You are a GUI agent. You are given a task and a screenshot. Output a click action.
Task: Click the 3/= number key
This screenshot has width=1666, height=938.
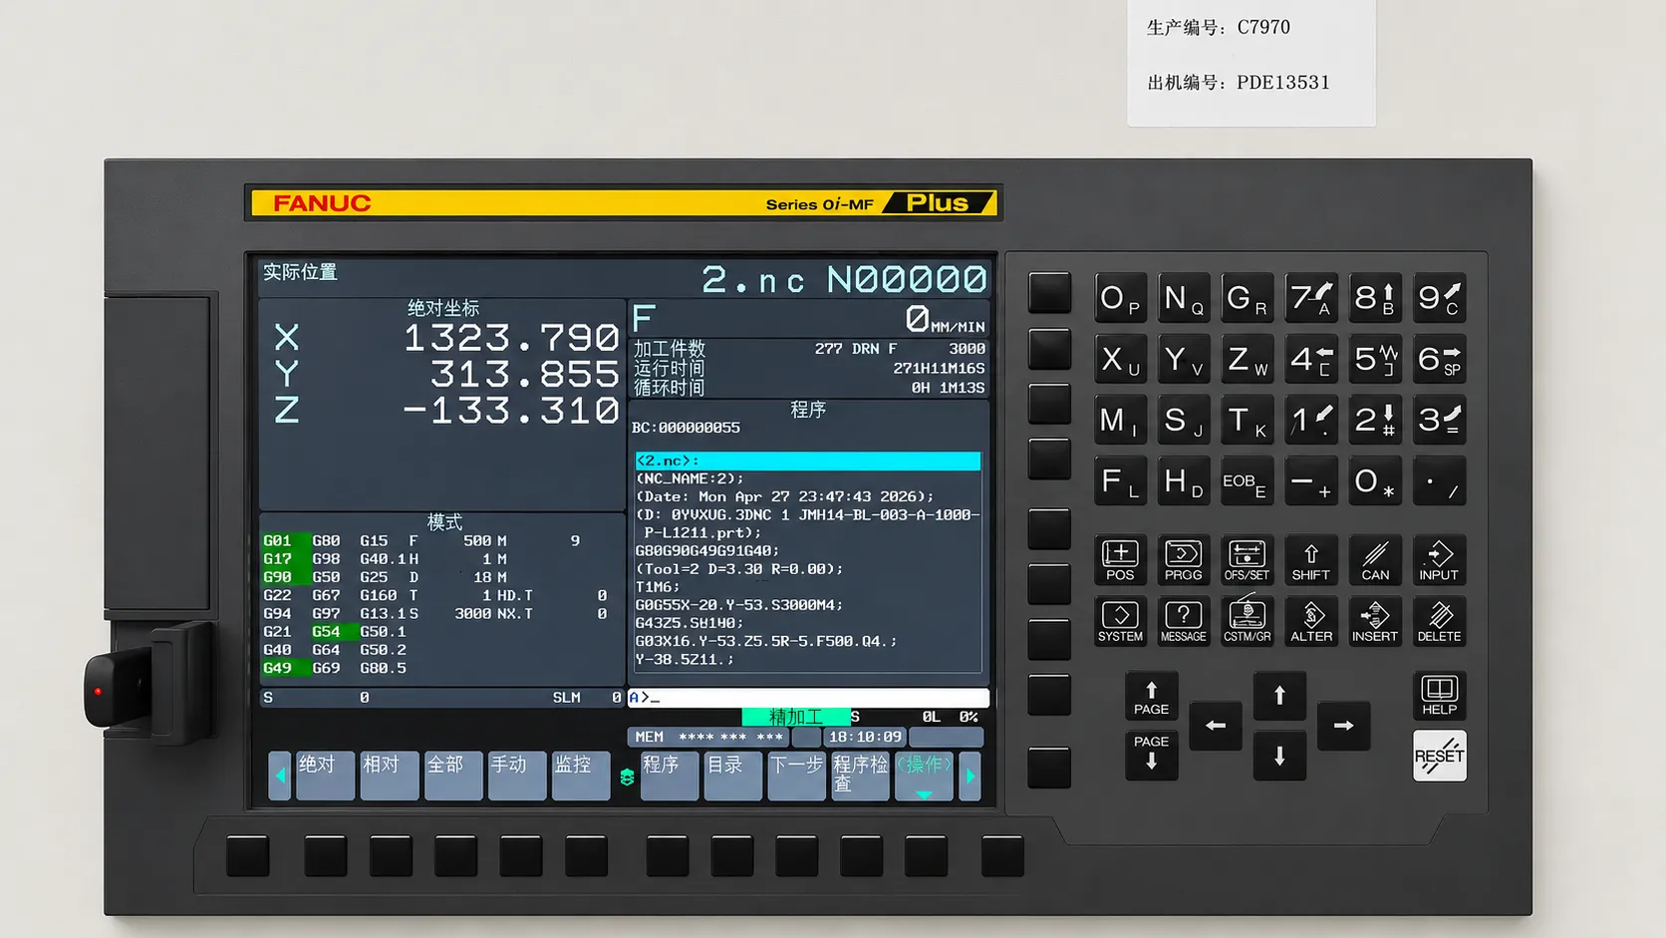1439,421
